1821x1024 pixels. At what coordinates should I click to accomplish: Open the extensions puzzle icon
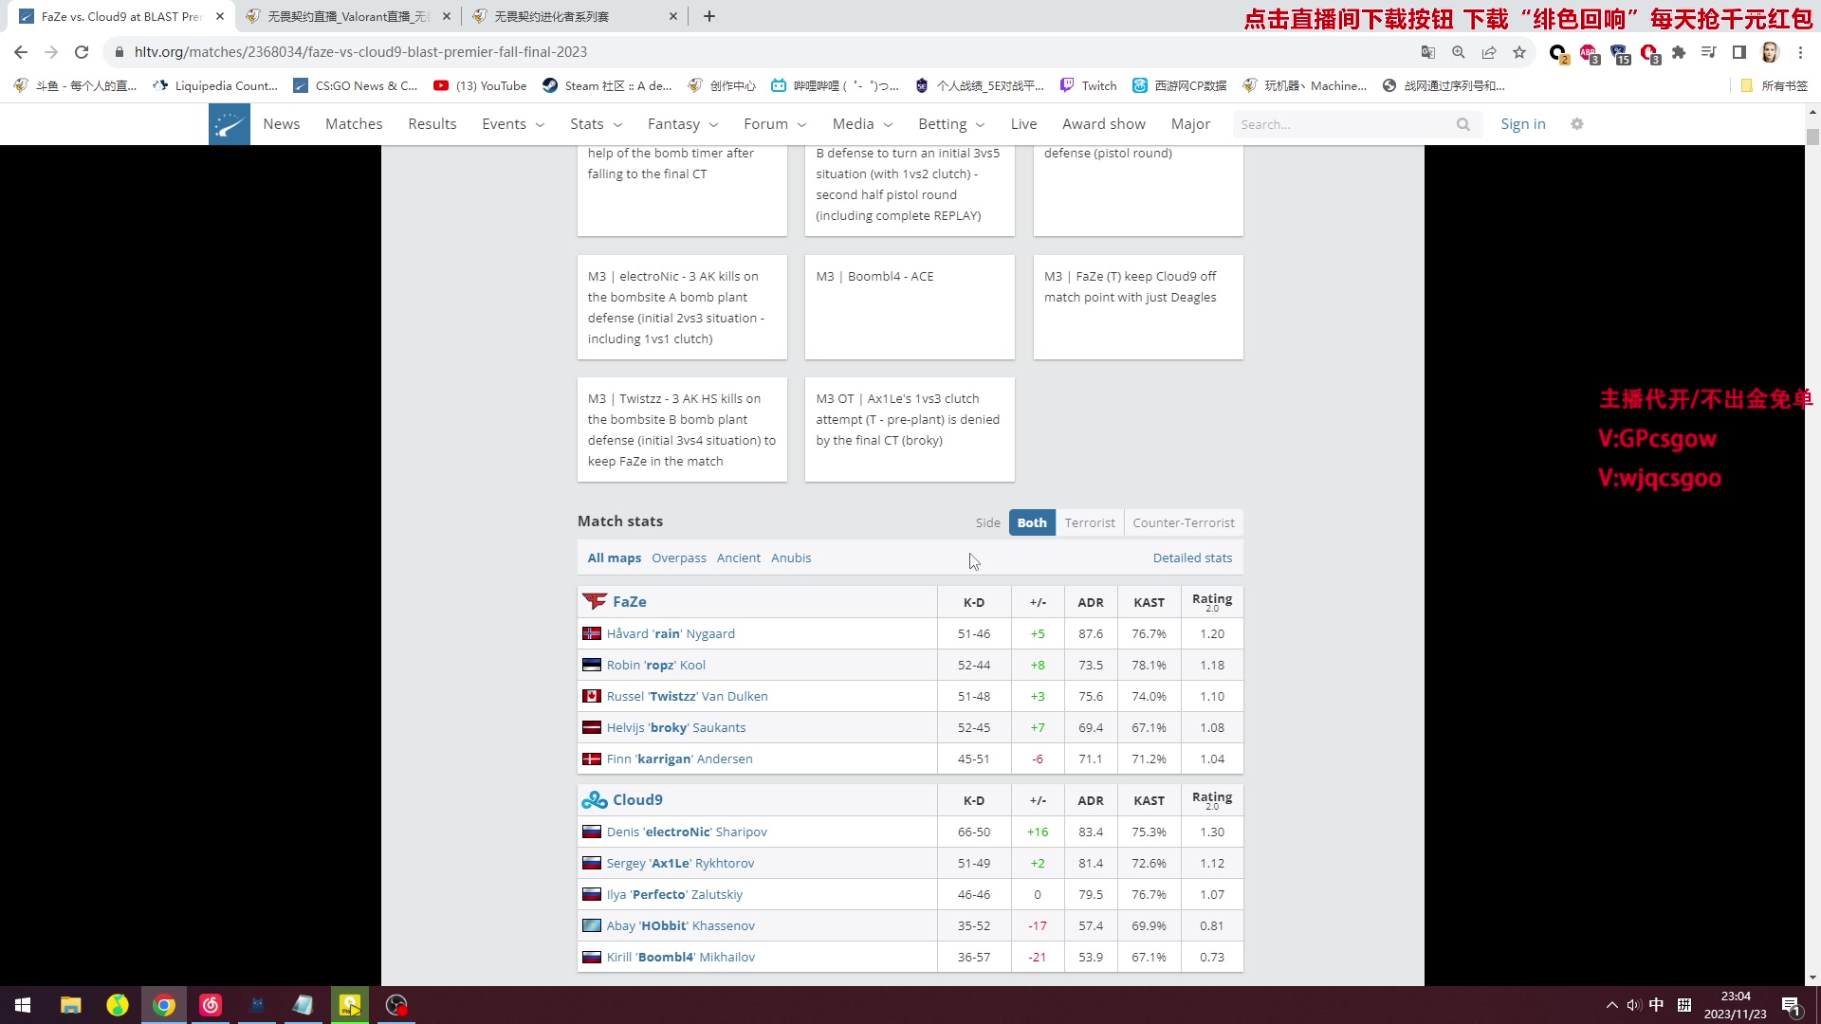1679,52
